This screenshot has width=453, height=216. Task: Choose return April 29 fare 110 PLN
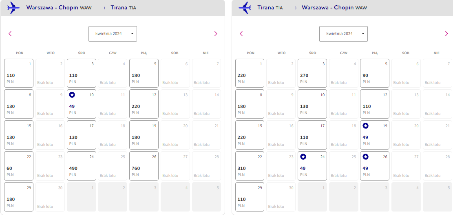click(250, 197)
